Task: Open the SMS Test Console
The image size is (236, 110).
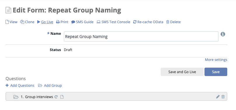Action: [x=113, y=22]
